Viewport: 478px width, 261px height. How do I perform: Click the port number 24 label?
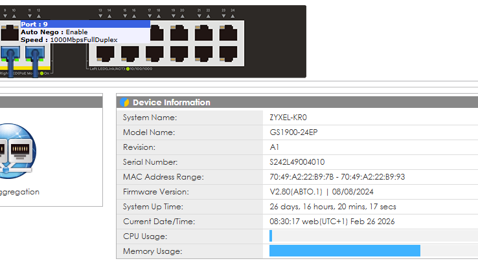point(233,10)
